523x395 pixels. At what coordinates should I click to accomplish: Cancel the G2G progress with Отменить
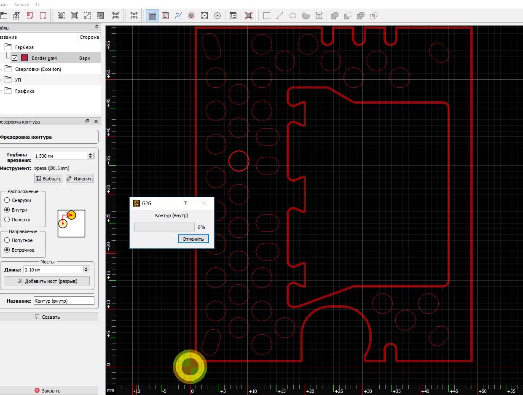point(193,239)
